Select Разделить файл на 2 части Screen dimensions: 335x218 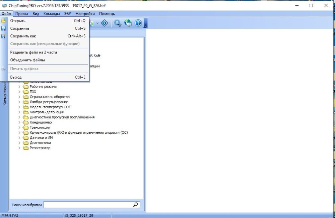[x=48, y=52]
